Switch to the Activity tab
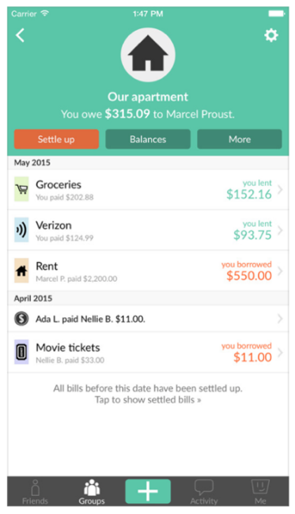 click(204, 492)
